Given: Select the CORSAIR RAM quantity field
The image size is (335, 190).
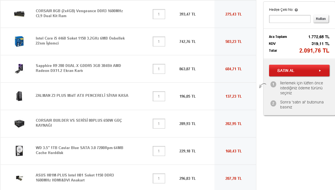Looking at the screenshot, I should 158,14.
